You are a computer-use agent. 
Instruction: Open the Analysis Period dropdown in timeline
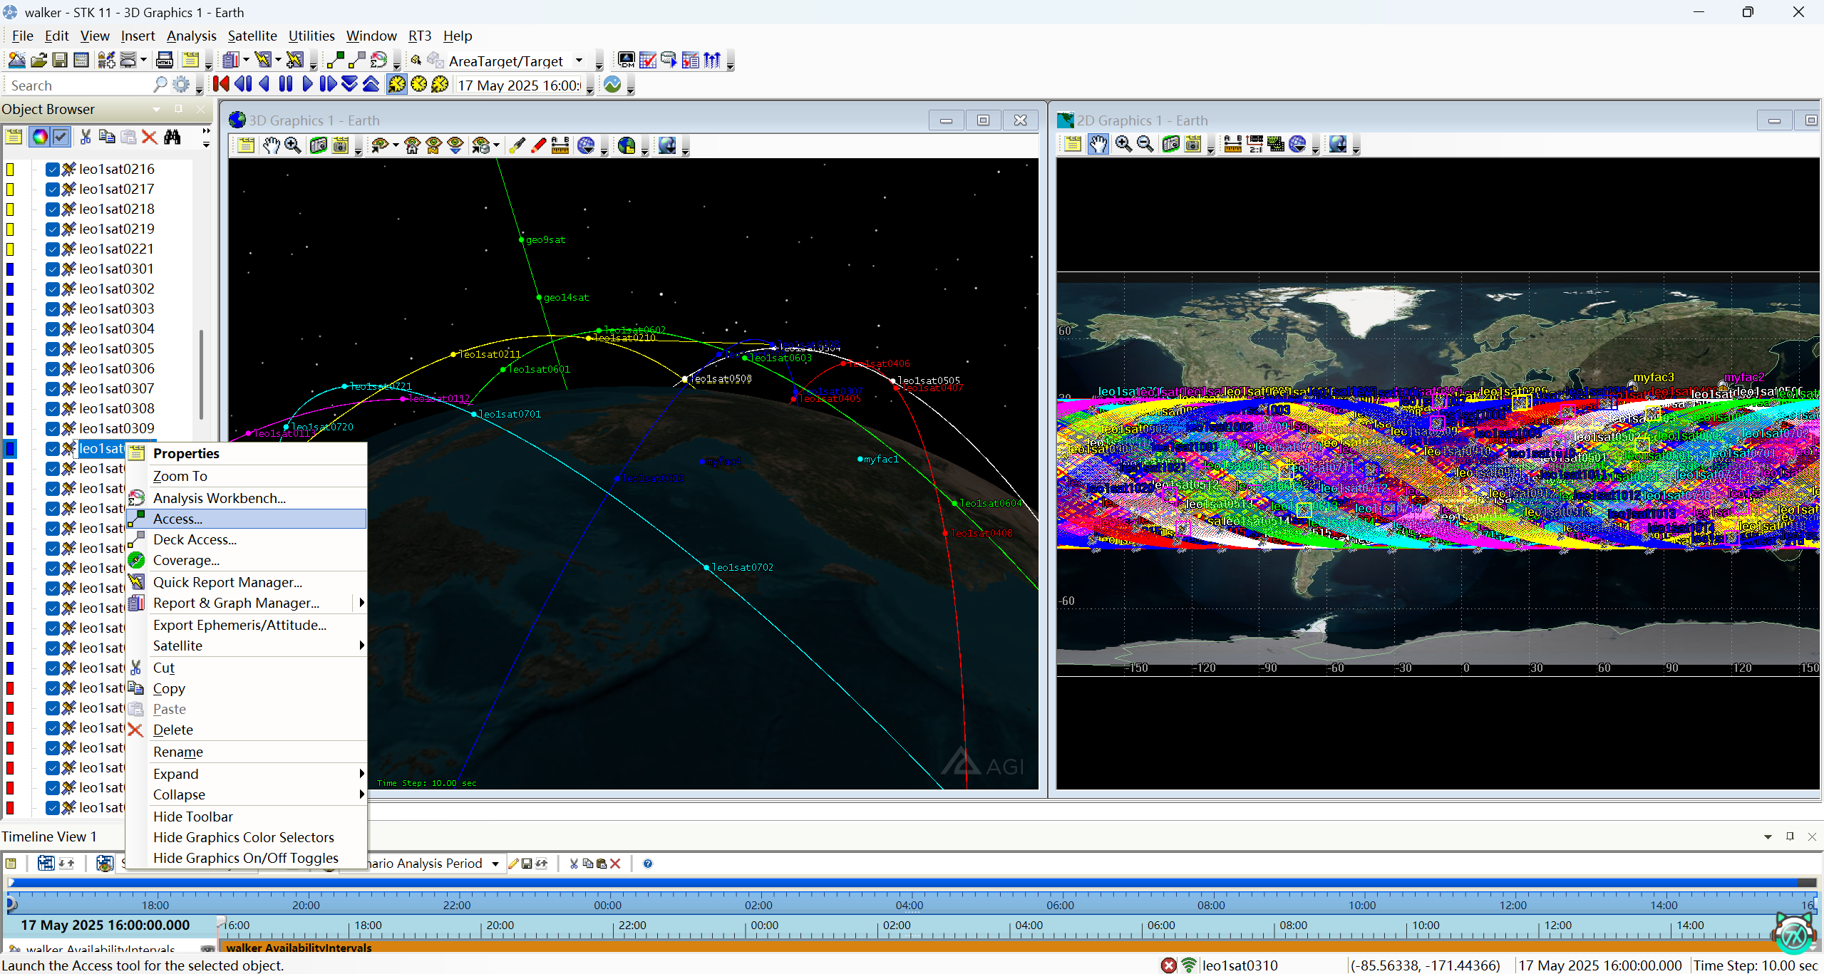pyautogui.click(x=495, y=864)
